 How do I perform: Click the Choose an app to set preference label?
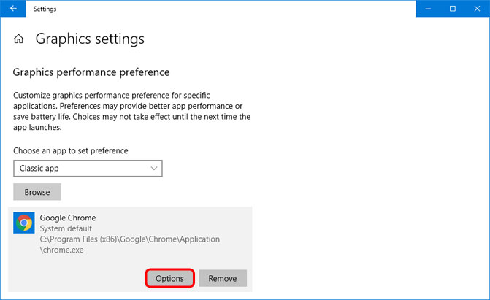71,150
